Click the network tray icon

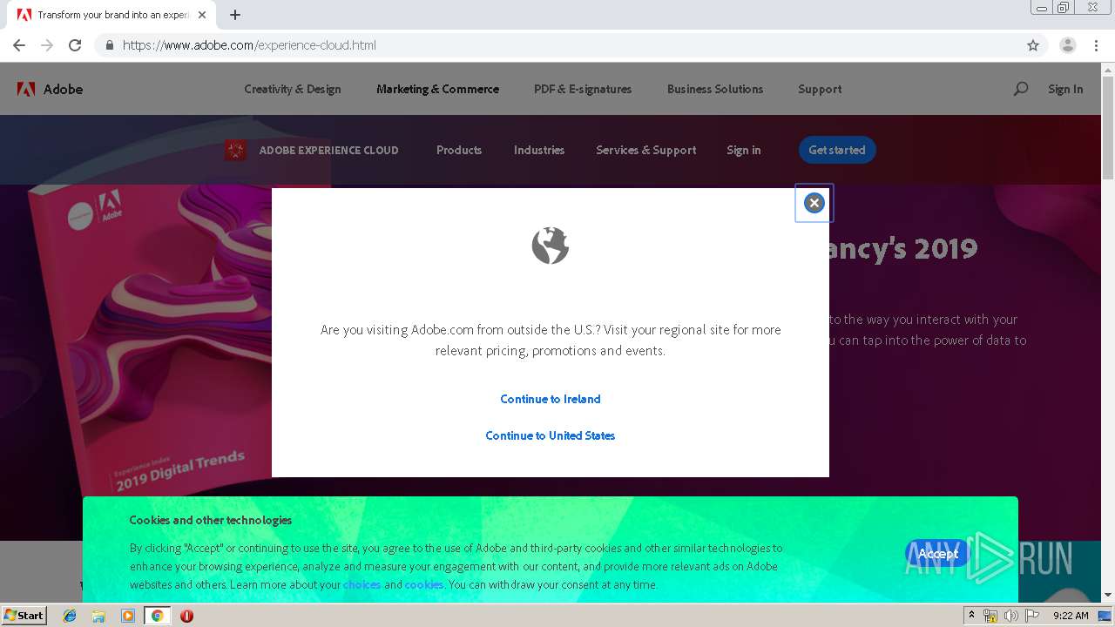tap(990, 616)
